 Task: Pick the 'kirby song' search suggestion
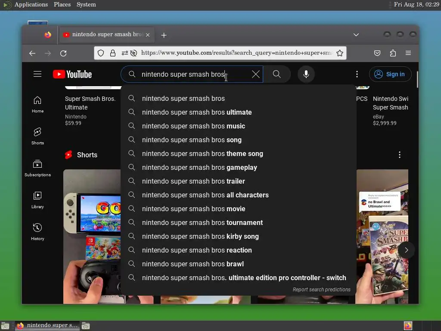(x=239, y=237)
